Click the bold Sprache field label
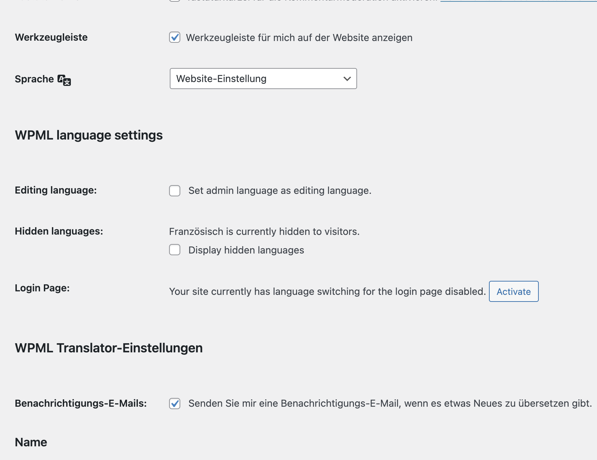The width and height of the screenshot is (597, 460). click(x=34, y=79)
